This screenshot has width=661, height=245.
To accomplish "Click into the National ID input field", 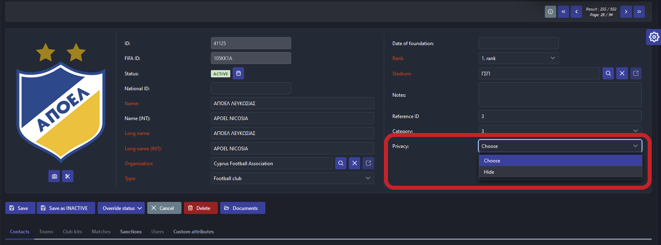I will 251,88.
